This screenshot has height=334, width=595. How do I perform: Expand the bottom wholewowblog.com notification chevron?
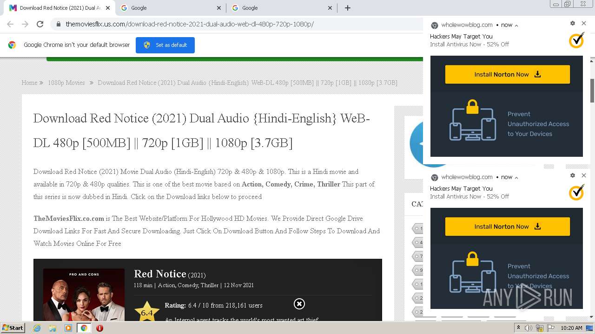pyautogui.click(x=516, y=178)
